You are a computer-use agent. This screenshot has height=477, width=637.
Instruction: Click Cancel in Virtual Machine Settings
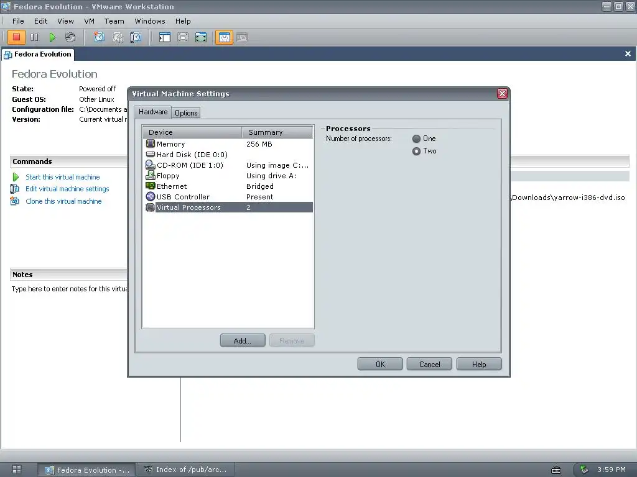(x=429, y=364)
